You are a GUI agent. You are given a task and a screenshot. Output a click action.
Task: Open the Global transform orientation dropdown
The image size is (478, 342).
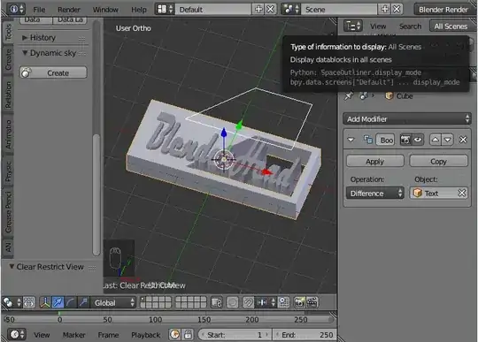pos(113,303)
